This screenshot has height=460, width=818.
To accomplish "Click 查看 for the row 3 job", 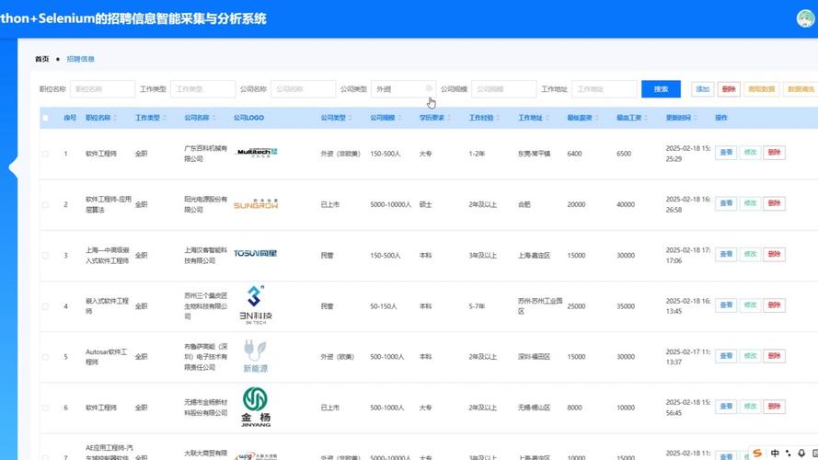I will point(726,255).
